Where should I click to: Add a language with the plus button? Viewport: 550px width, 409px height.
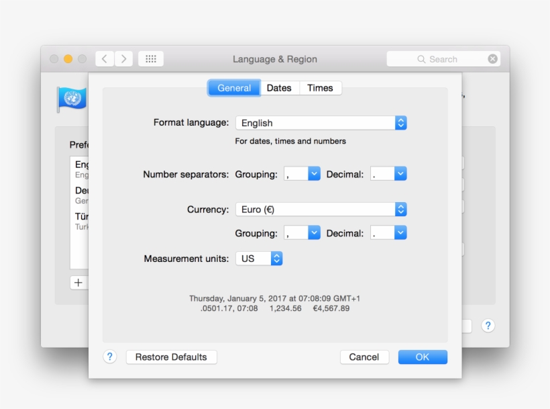point(78,283)
